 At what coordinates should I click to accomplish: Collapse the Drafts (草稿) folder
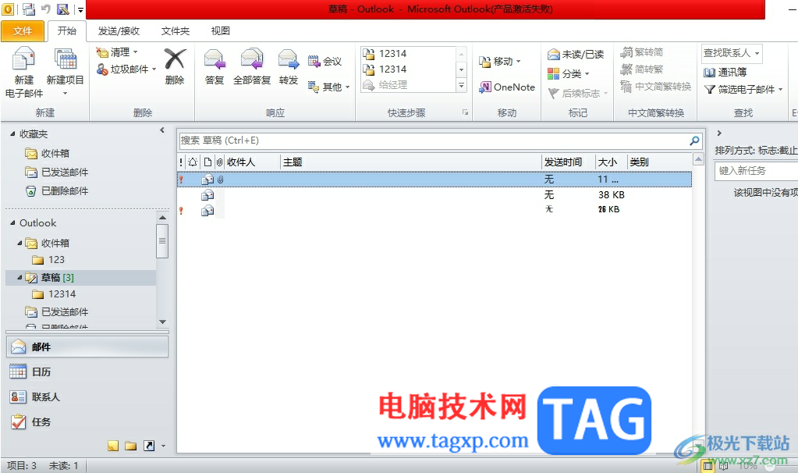(x=20, y=278)
